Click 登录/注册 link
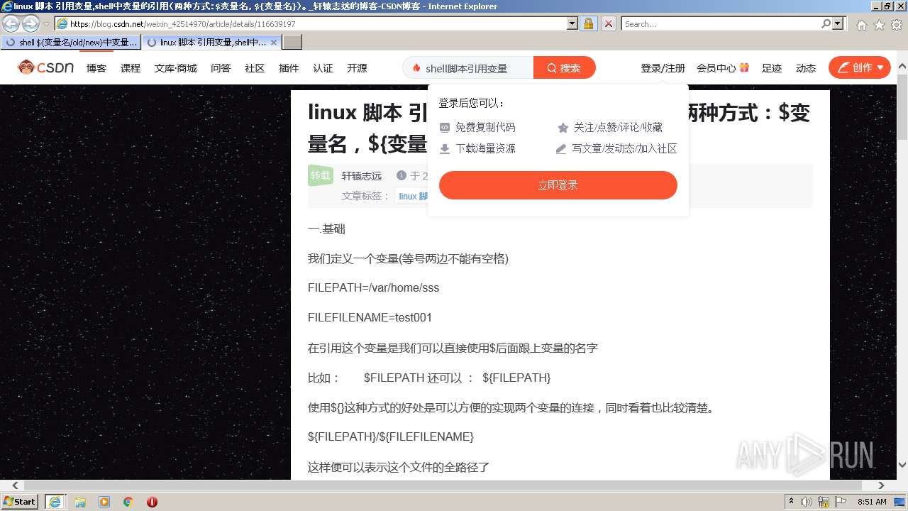908x511 pixels. tap(663, 68)
